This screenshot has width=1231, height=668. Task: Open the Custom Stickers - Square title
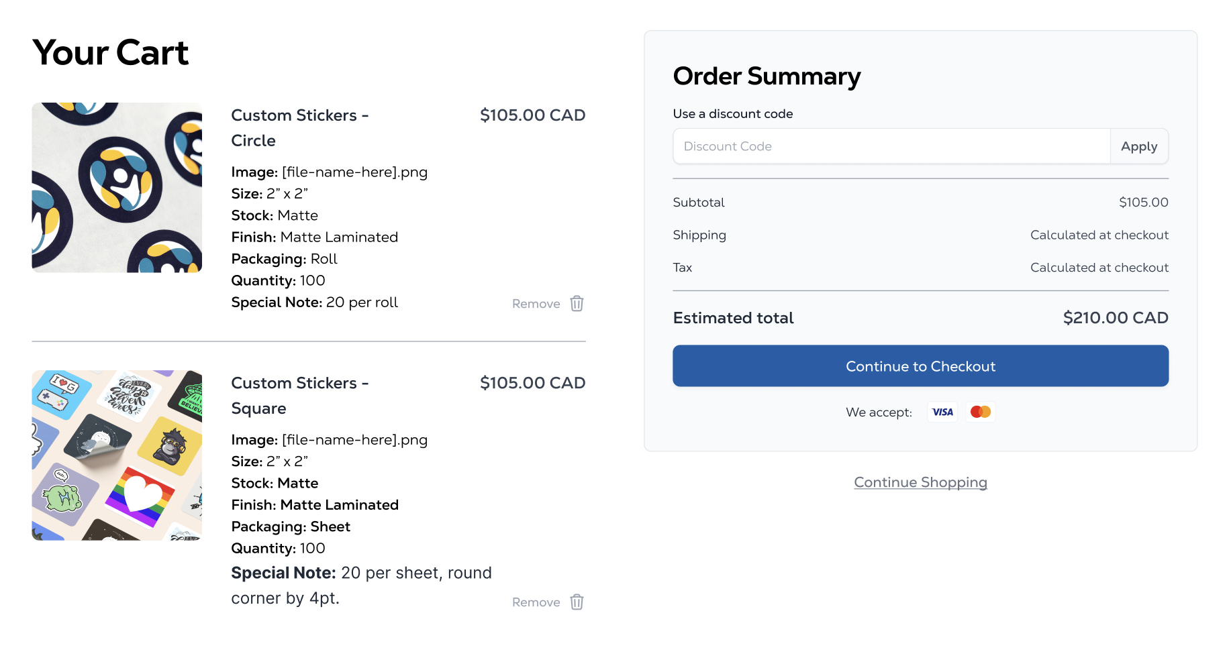click(x=299, y=396)
